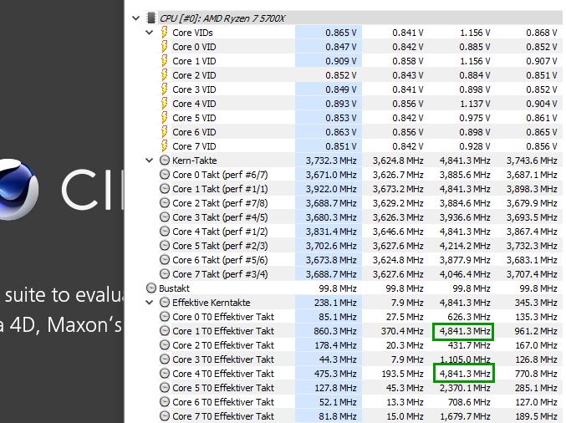Collapse the Core VIDs group
566x423 pixels.
click(150, 33)
